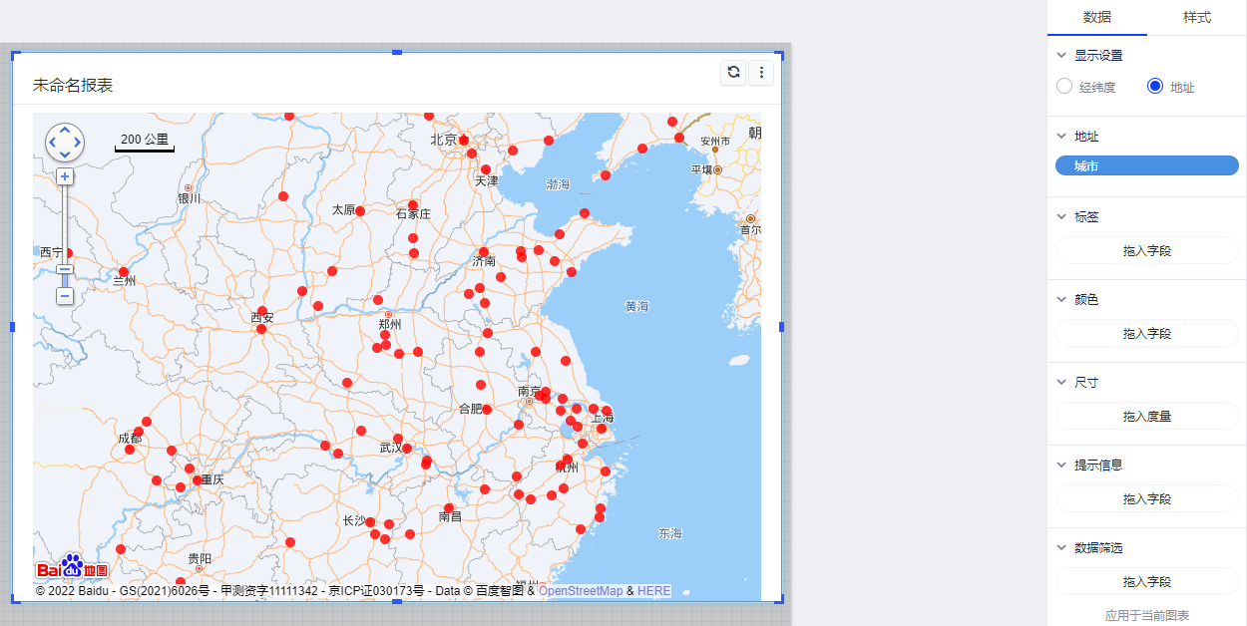Click the 城市 field in 地址
The width and height of the screenshot is (1247, 626).
click(x=1146, y=166)
